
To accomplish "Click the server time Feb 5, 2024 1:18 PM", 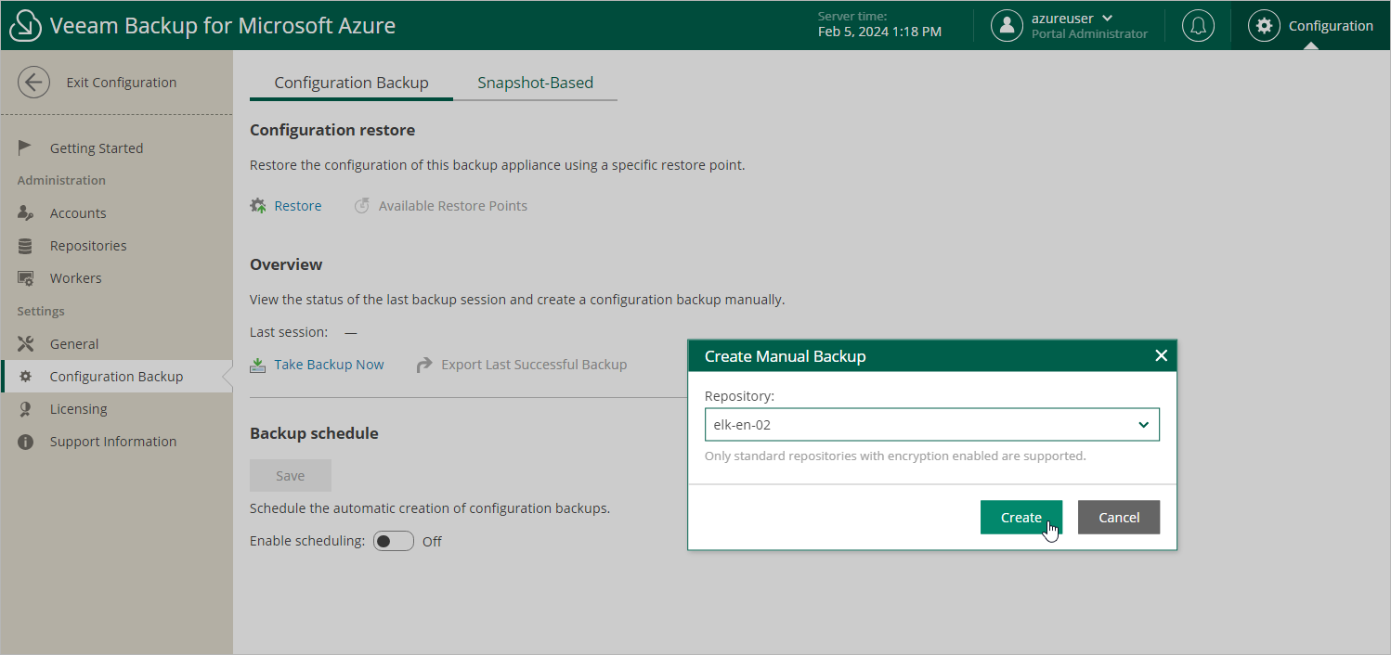I will (879, 32).
